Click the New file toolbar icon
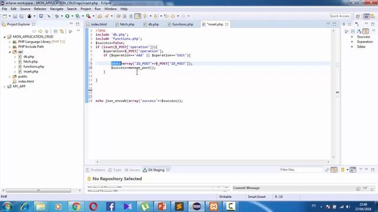The width and height of the screenshot is (378, 212). (5, 16)
